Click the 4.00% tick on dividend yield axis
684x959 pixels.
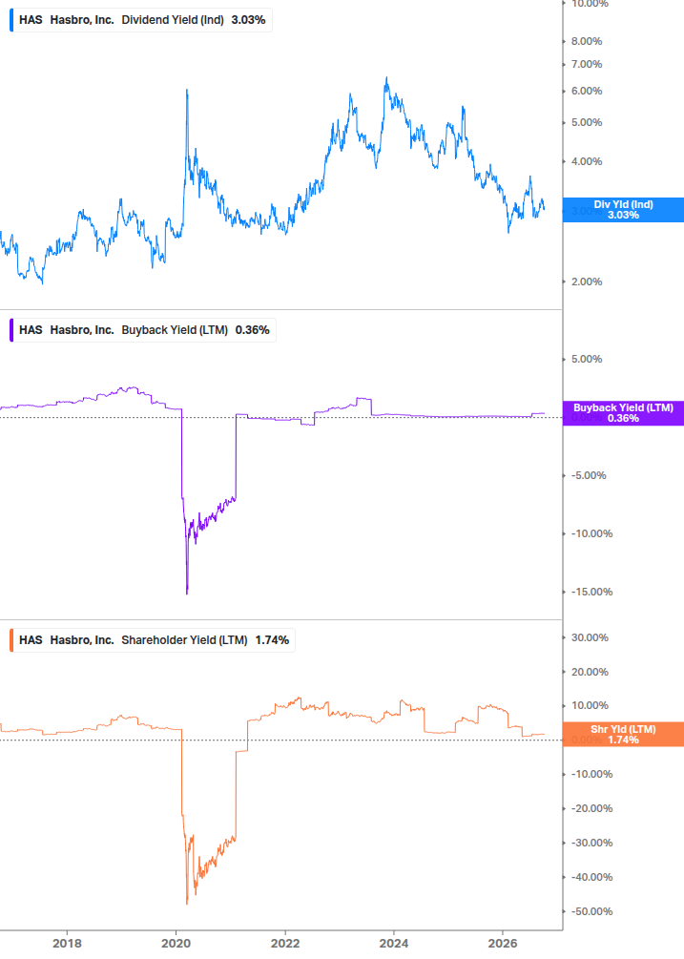587,161
